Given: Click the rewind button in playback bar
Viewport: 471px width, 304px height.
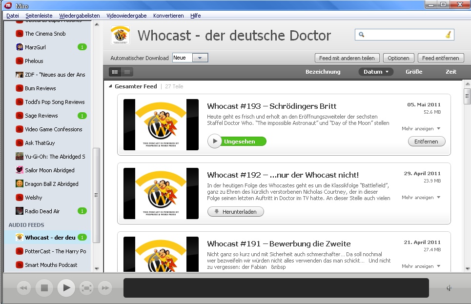Looking at the screenshot, I should pos(23,288).
